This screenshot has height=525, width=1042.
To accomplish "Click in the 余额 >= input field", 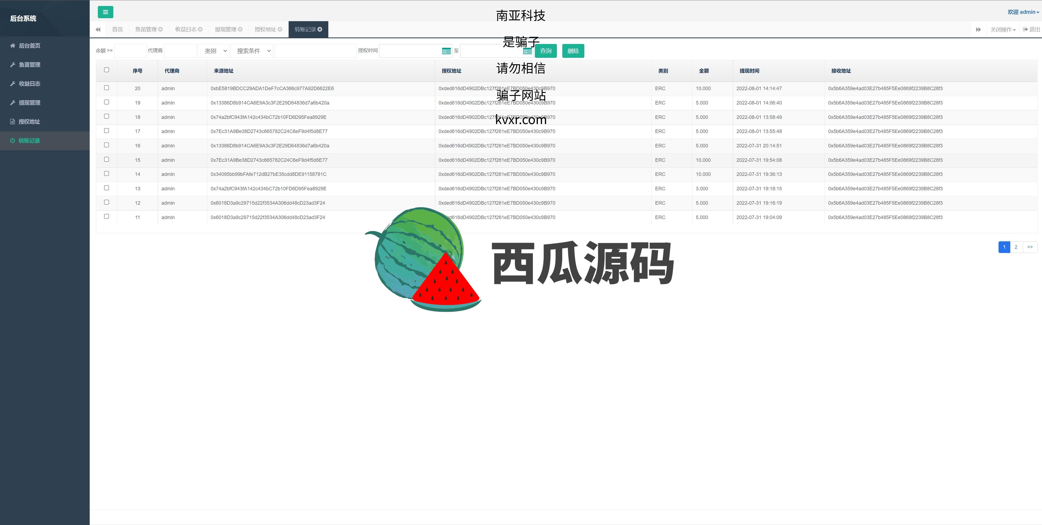I will coord(130,51).
